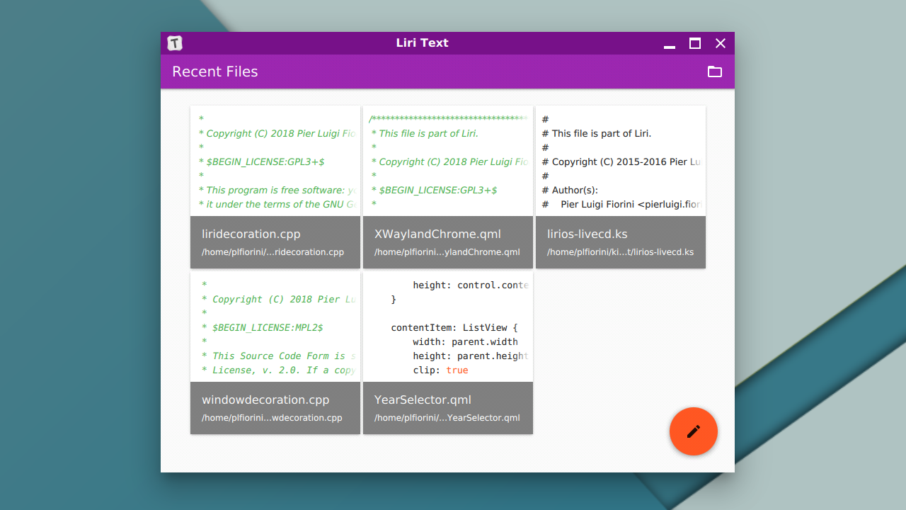
Task: Click the 'contentItem: ListView {' code line
Action: 454,328
